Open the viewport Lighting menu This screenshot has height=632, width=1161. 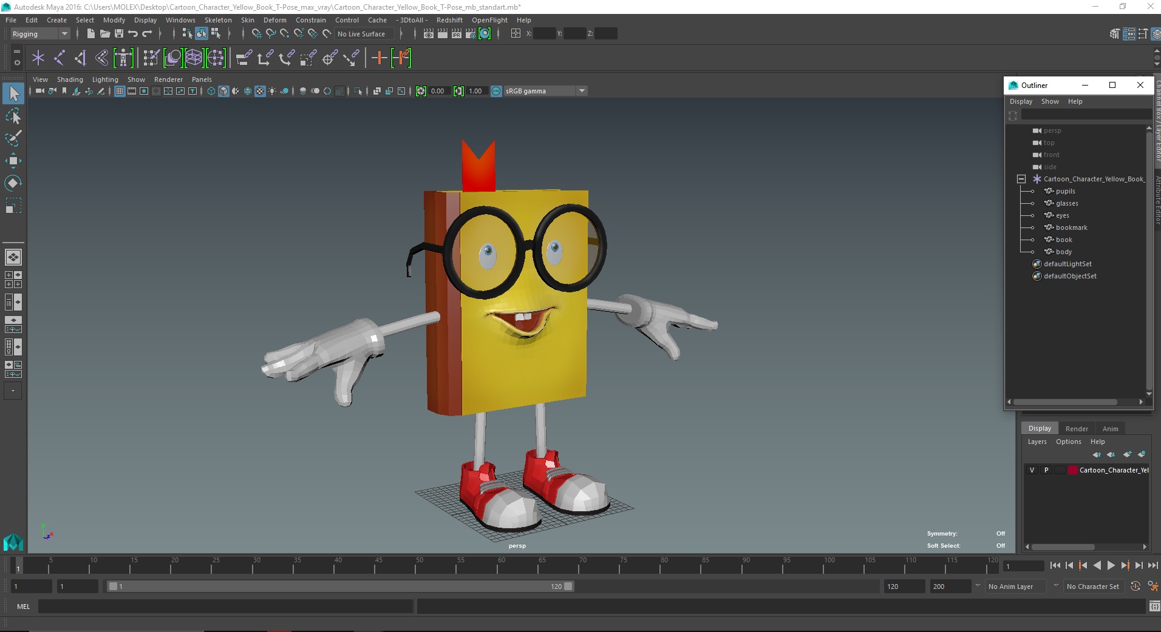click(x=105, y=79)
